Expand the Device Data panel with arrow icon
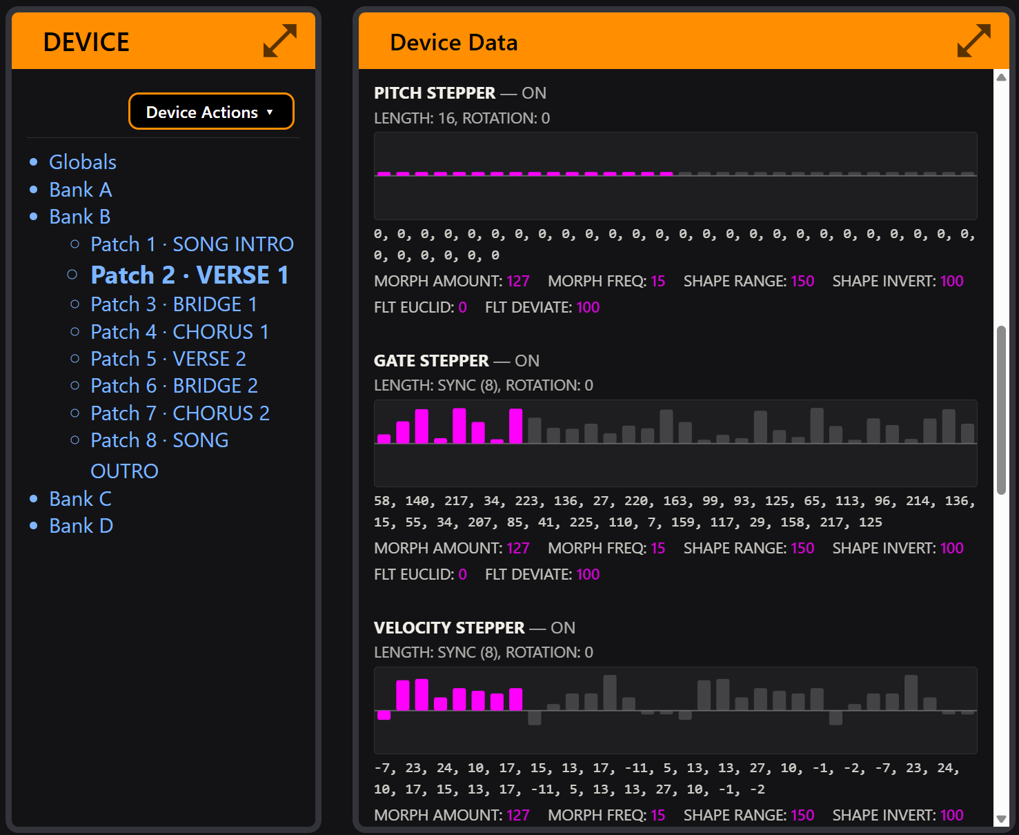1019x835 pixels. 974,41
